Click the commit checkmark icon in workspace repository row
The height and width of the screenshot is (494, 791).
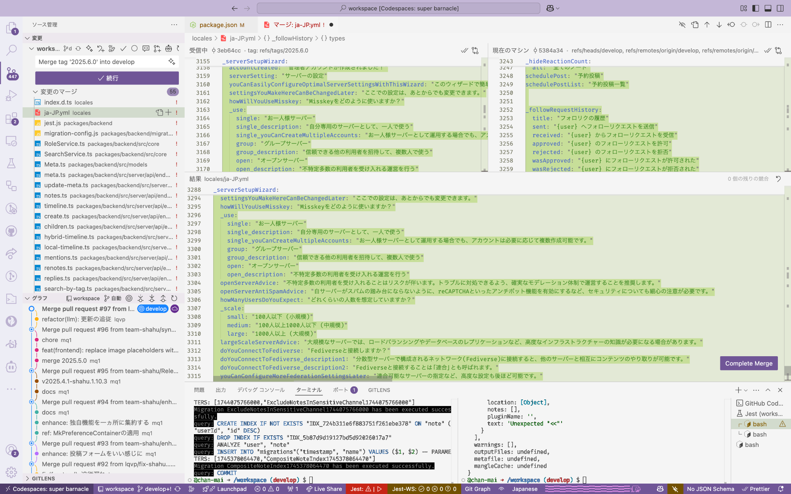point(123,49)
